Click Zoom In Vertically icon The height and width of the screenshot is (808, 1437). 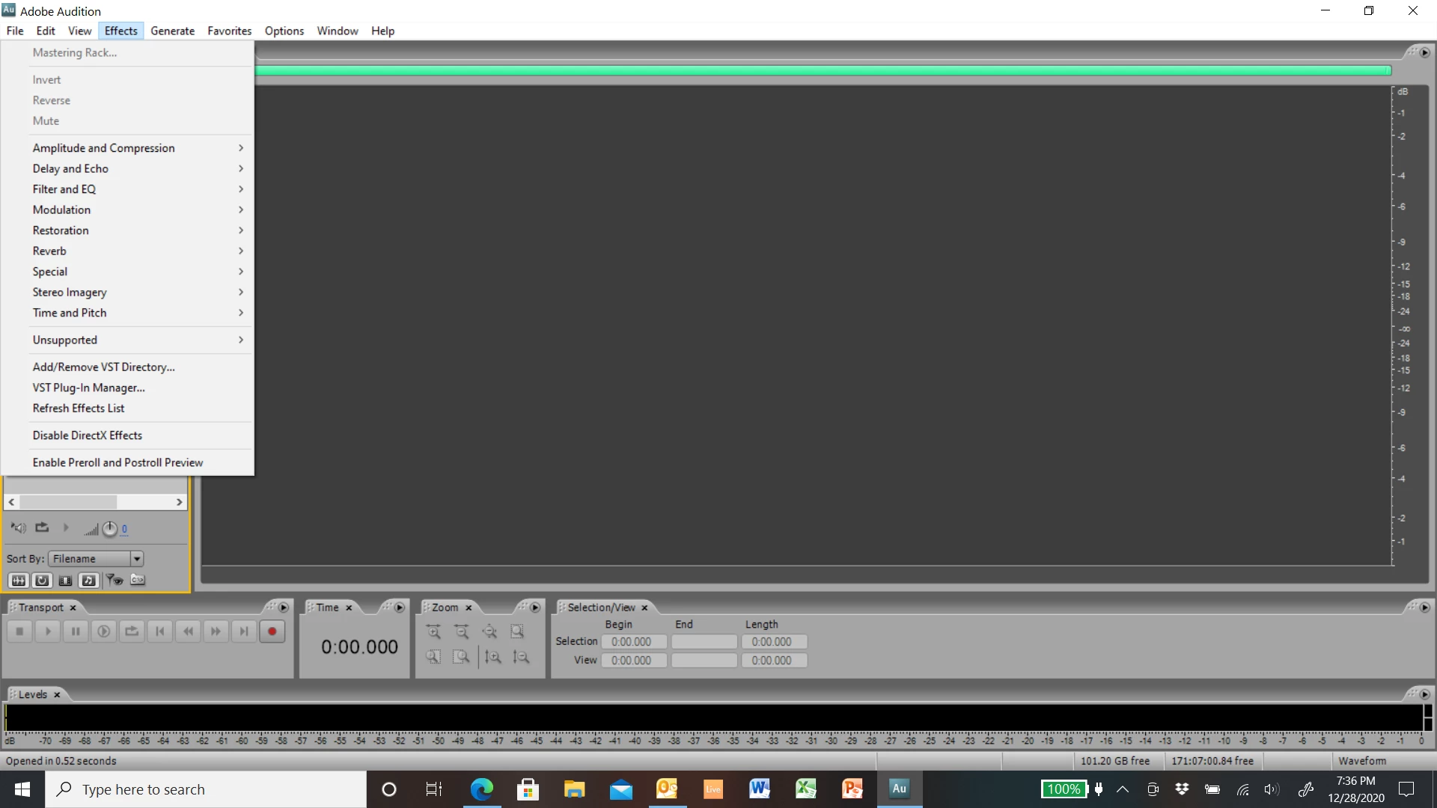coord(492,657)
